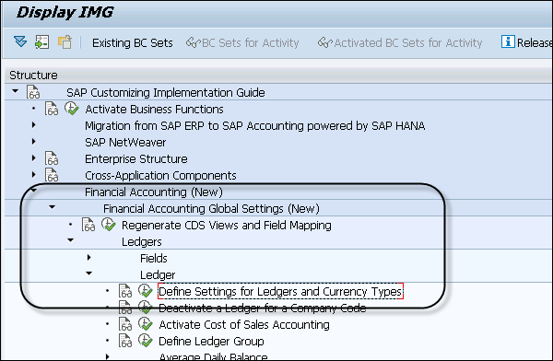Open documentation icon for Regenerate CDS Views
Viewport: 553px width, 361px height.
coord(88,225)
